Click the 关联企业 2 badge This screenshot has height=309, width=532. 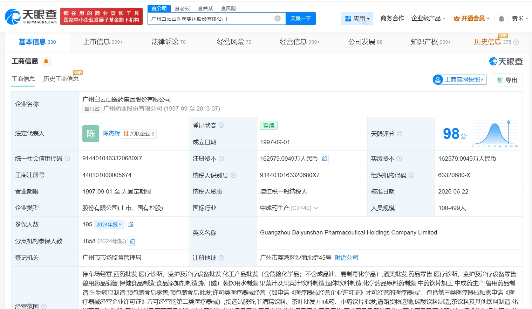(x=139, y=134)
